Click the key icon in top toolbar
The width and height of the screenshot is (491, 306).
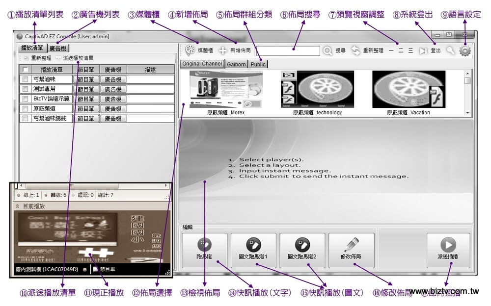pyautogui.click(x=450, y=51)
